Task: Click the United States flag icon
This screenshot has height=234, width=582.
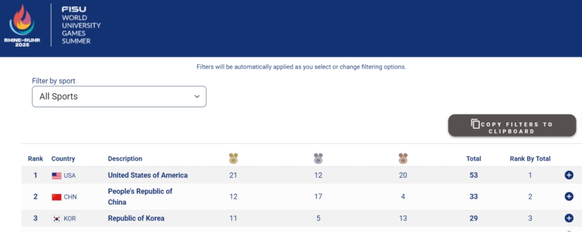Action: [56, 176]
